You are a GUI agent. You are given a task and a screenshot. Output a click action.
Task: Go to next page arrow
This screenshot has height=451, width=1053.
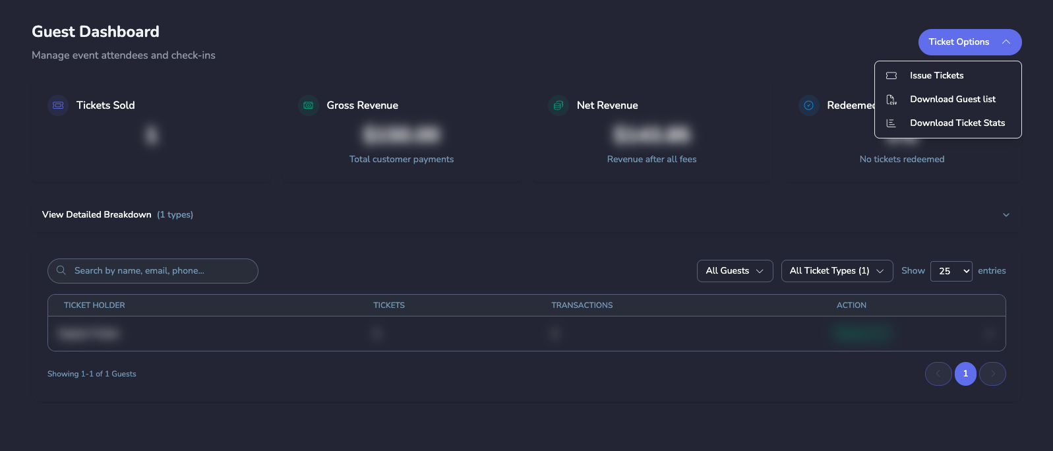click(992, 374)
